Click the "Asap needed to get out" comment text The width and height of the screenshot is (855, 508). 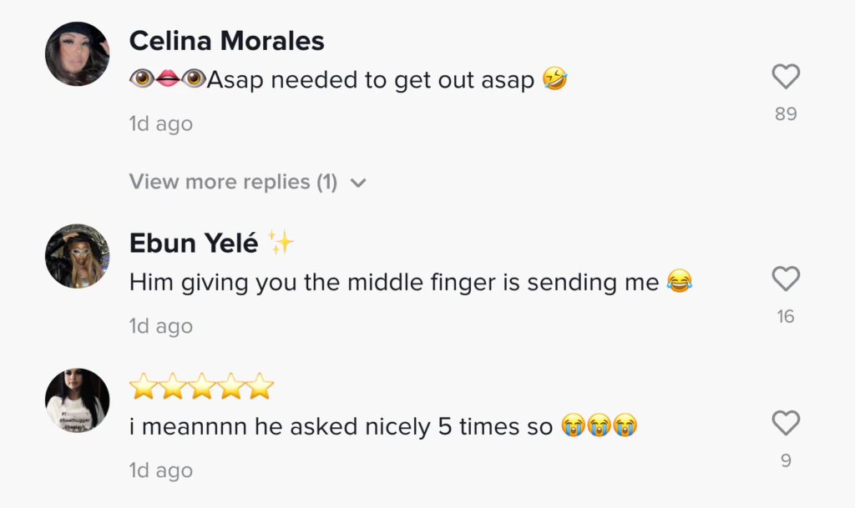coord(369,80)
